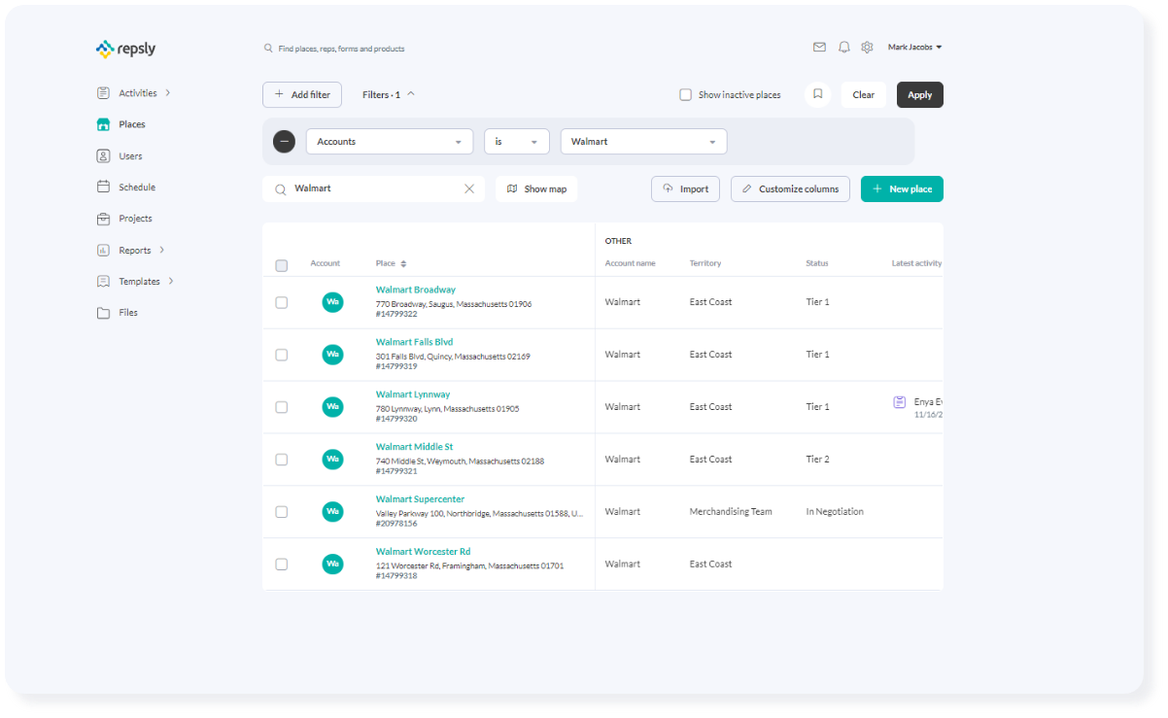
Task: Check the Walmart Broadway row checkbox
Action: [x=282, y=302]
